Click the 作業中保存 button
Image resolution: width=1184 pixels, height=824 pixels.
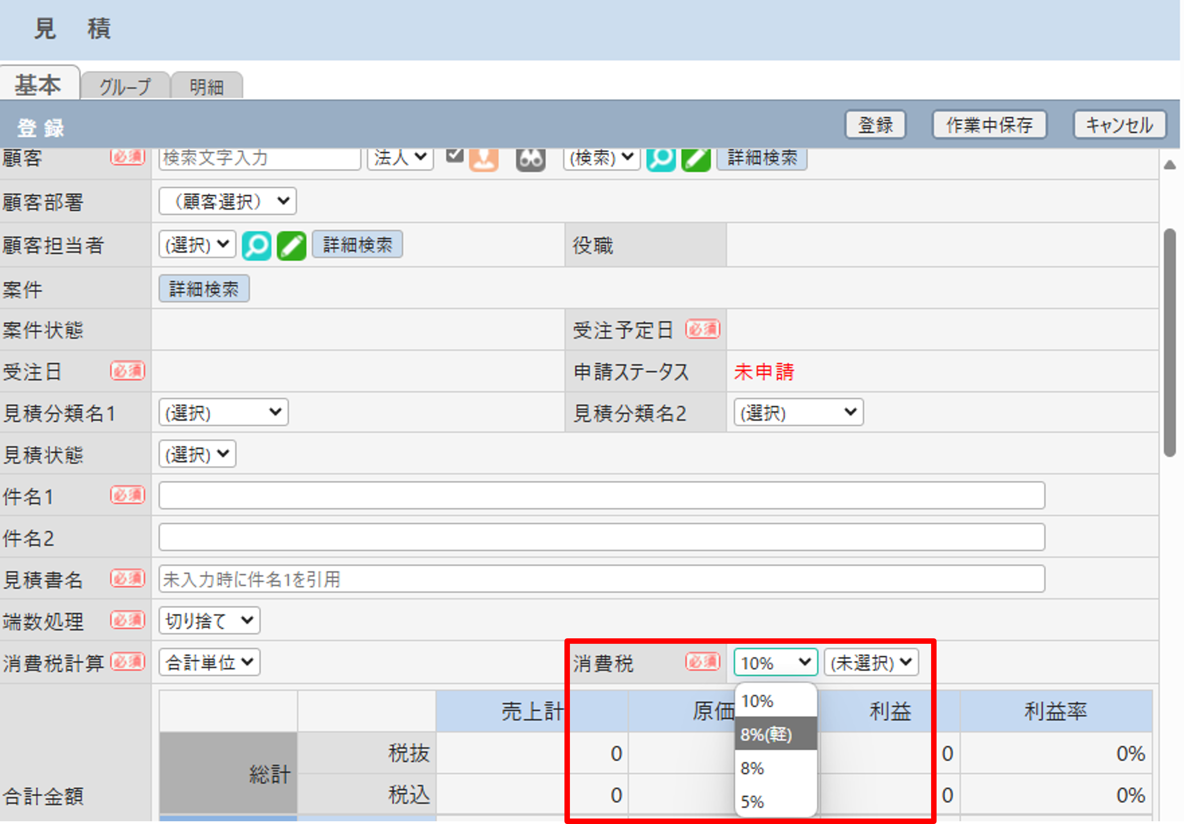click(989, 125)
